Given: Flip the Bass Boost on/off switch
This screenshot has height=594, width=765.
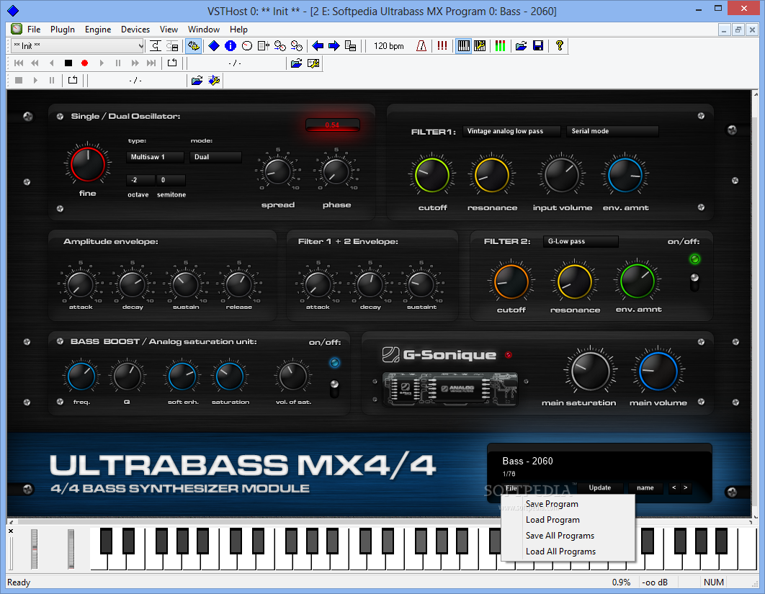Looking at the screenshot, I should 334,388.
